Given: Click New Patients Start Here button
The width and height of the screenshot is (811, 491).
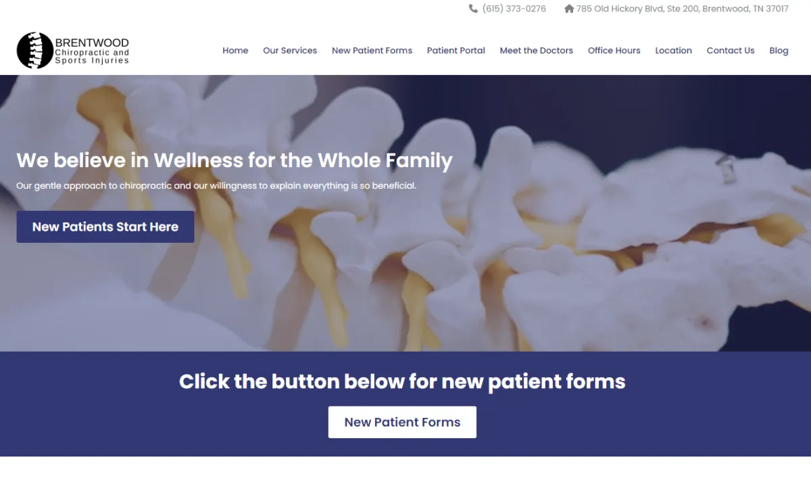Looking at the screenshot, I should tap(105, 227).
